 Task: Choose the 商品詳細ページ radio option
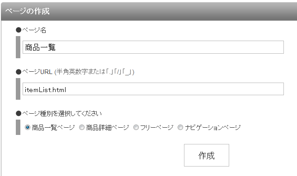[82, 127]
